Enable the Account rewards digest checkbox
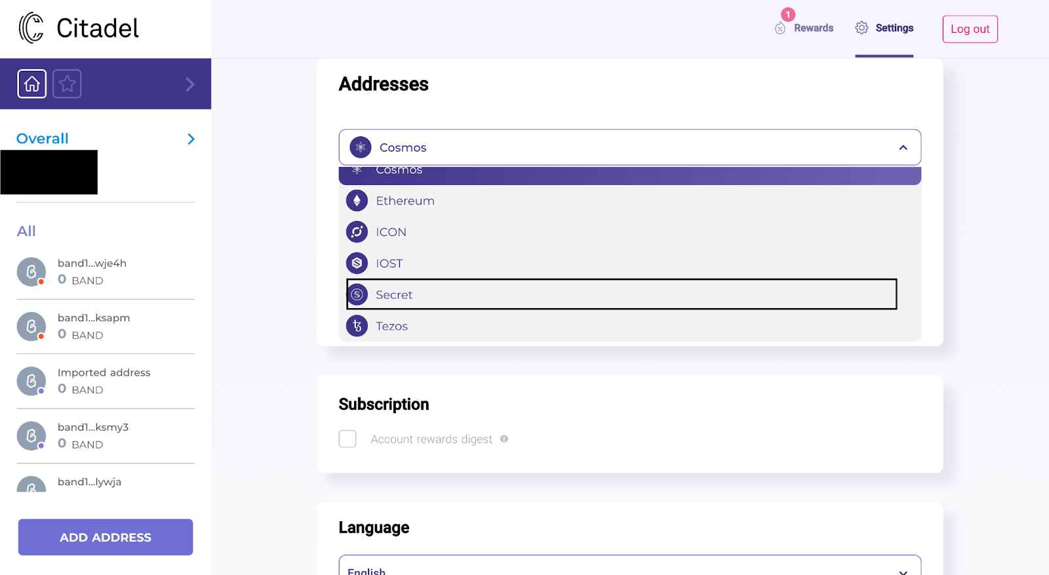 347,439
